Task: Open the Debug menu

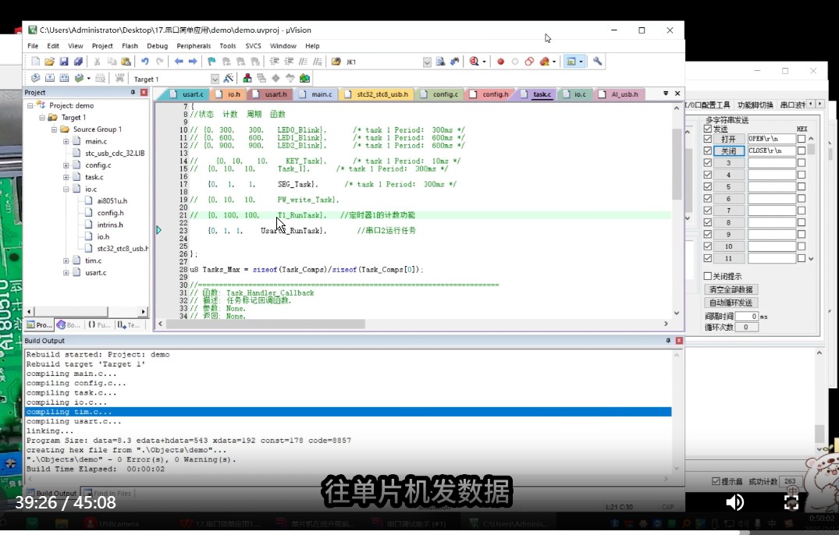Action: tap(156, 45)
